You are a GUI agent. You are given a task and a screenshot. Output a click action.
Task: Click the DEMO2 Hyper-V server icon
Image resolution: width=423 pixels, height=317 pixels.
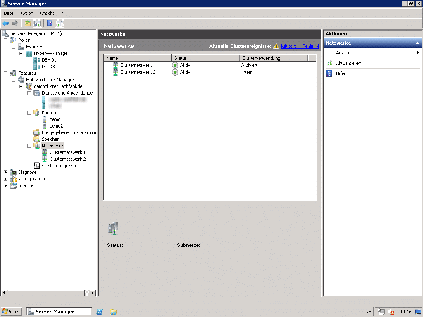click(x=37, y=66)
